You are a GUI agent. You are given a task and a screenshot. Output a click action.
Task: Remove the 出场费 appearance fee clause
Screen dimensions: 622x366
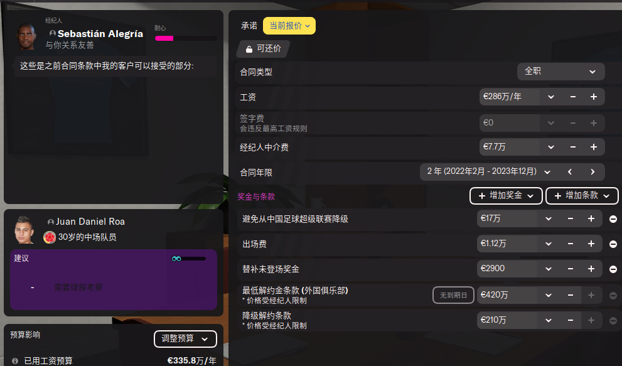(613, 244)
